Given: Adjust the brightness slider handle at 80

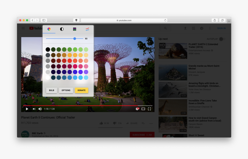Looking at the screenshot, I should [74, 39].
